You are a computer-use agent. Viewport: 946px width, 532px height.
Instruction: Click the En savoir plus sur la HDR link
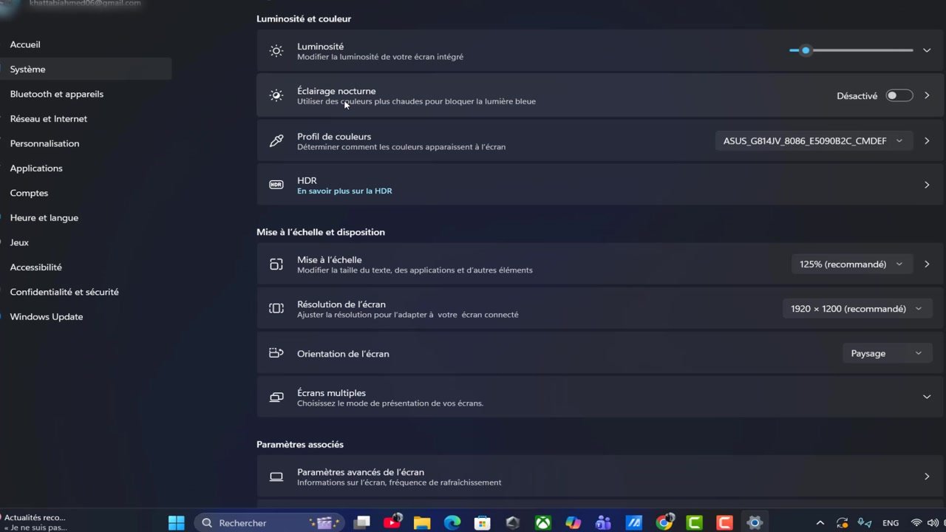(x=344, y=191)
